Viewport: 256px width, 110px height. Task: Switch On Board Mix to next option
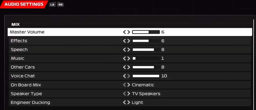pos(129,85)
